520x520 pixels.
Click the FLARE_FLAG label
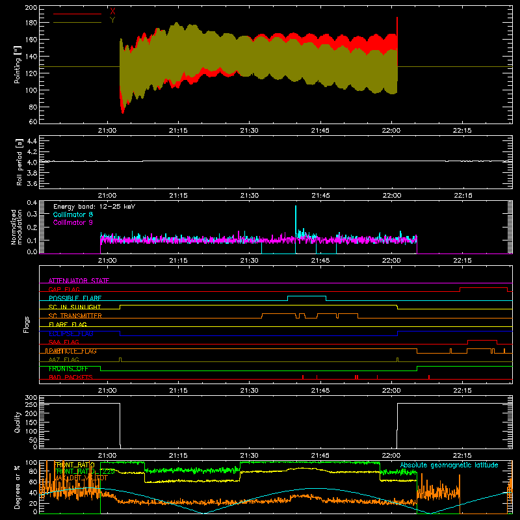(68, 324)
